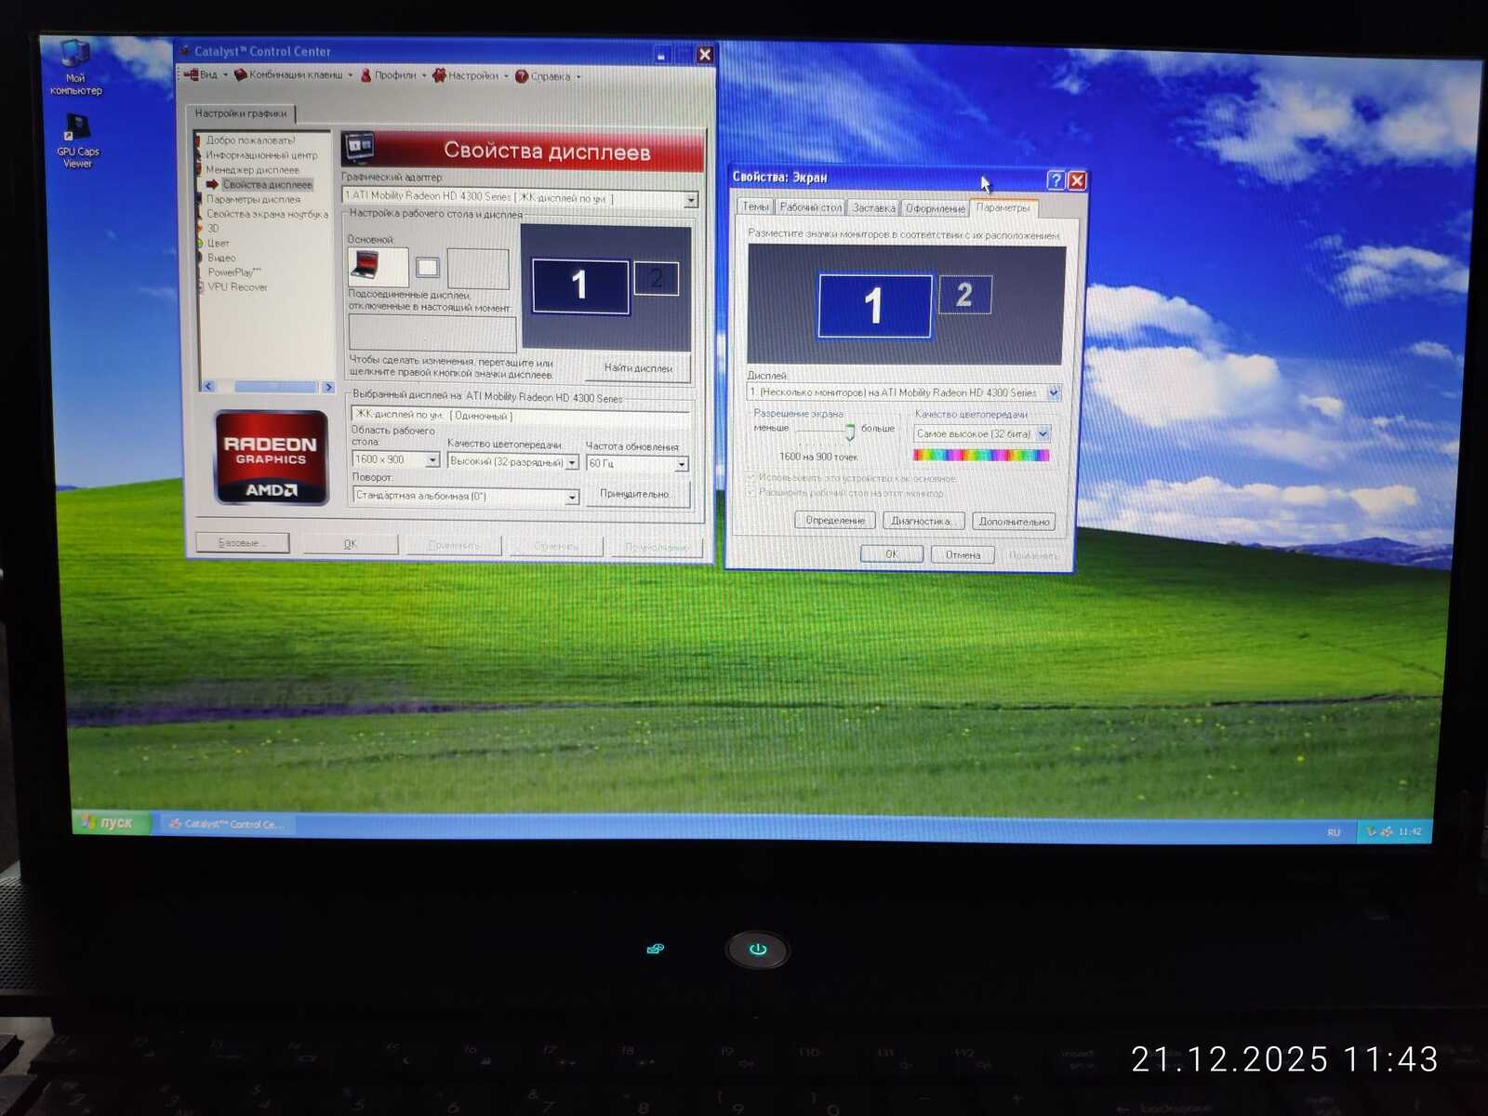1488x1116 pixels.
Task: Select Добро пожаловать! in the Catalyst tree
Action: click(x=250, y=140)
